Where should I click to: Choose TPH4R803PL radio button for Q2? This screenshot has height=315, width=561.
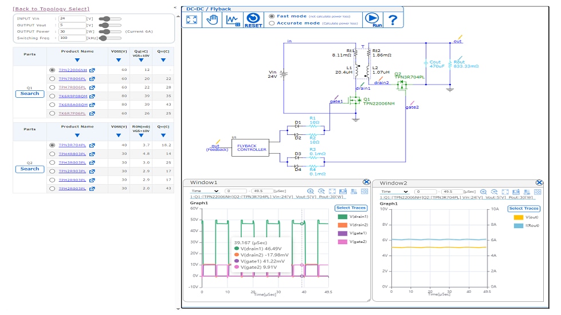(x=53, y=154)
